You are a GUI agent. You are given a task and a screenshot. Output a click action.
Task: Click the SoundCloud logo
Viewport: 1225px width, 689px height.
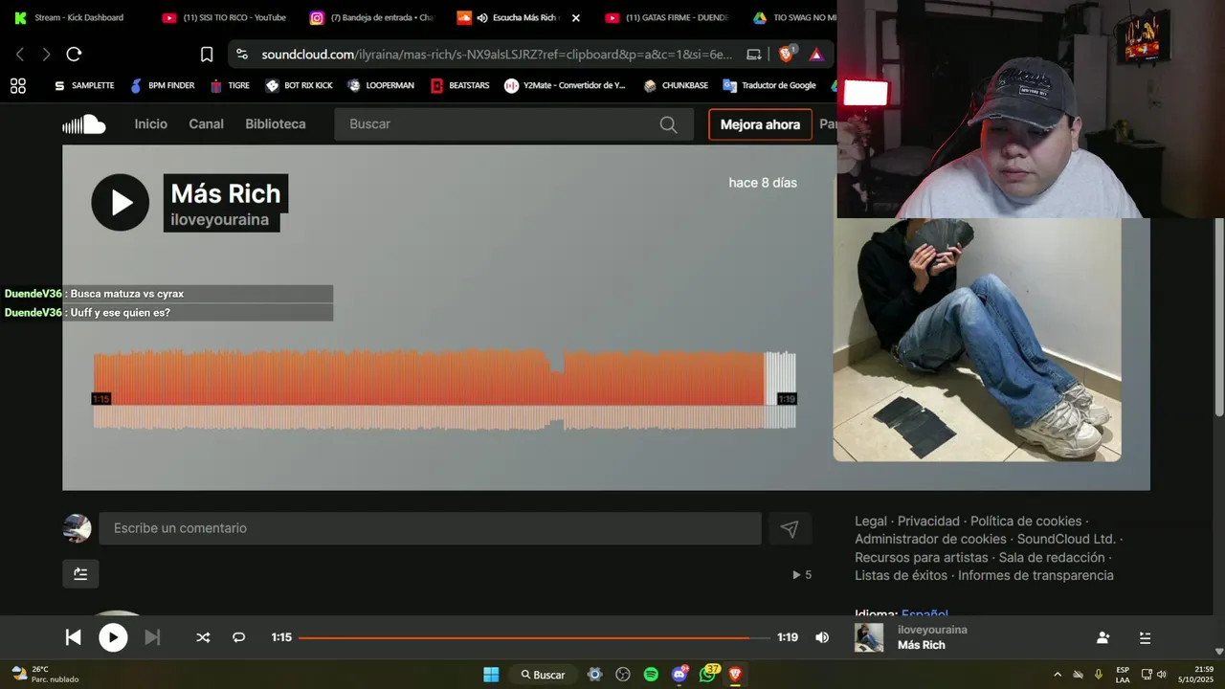84,124
